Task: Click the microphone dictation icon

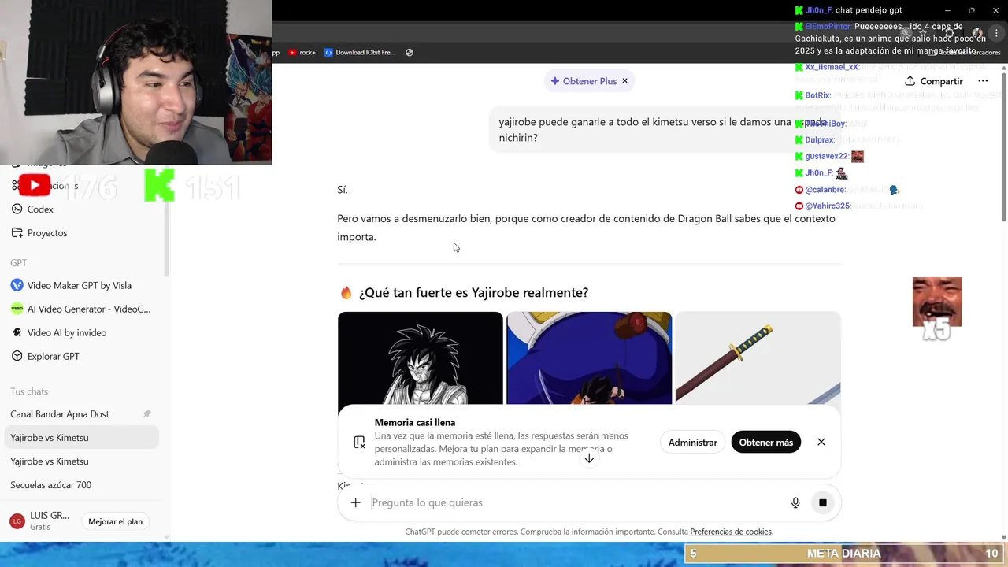Action: [x=795, y=502]
